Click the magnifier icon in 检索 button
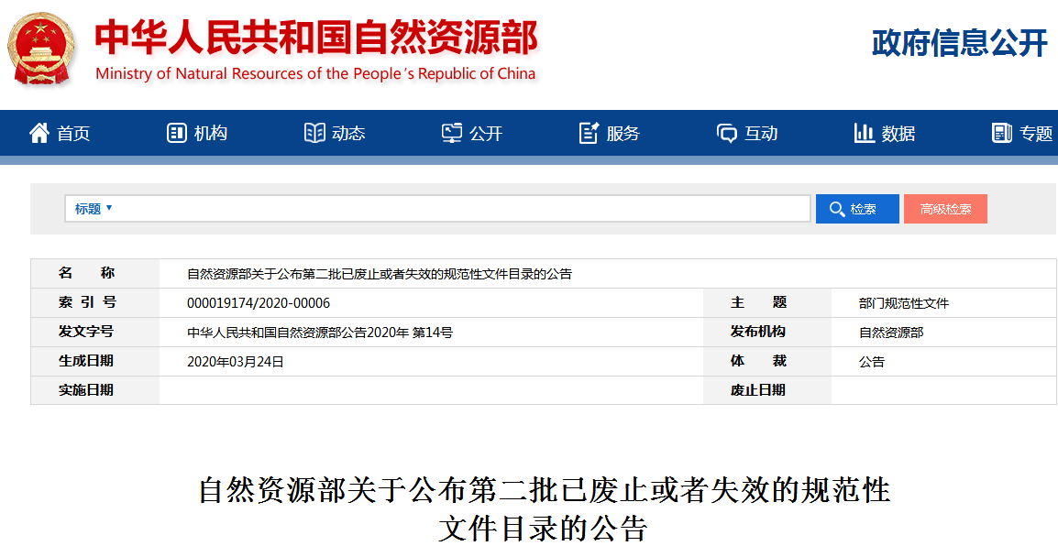1058x546 pixels. pyautogui.click(x=836, y=210)
